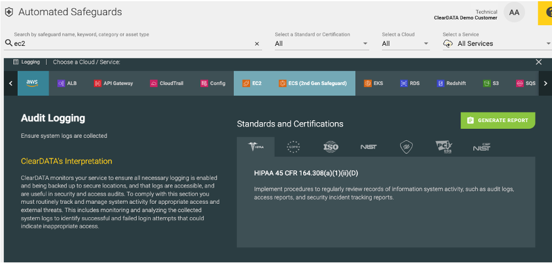Open the yellow help button

545,13
